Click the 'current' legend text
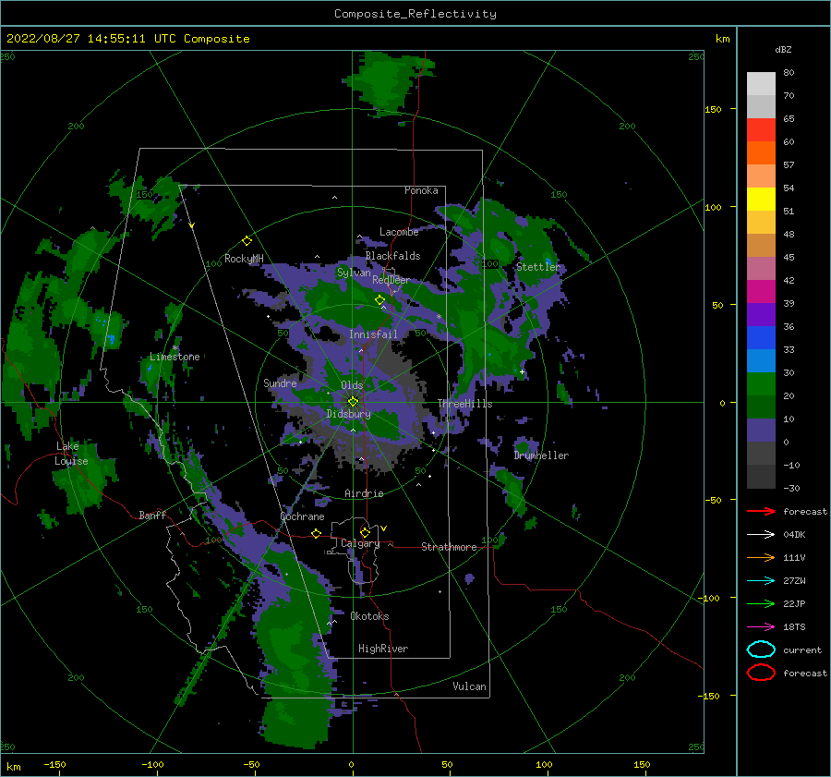The width and height of the screenshot is (831, 777). 802,650
